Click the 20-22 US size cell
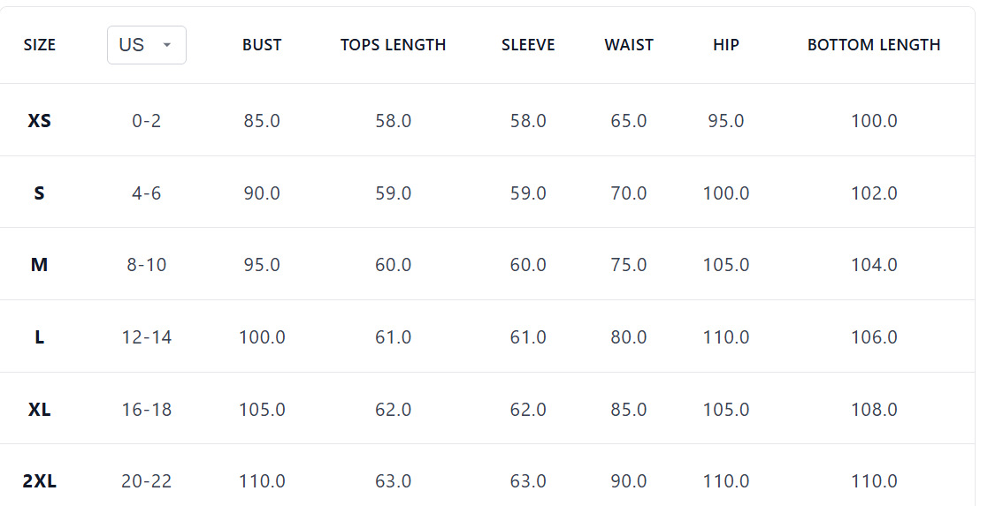Image resolution: width=1003 pixels, height=506 pixels. click(147, 481)
